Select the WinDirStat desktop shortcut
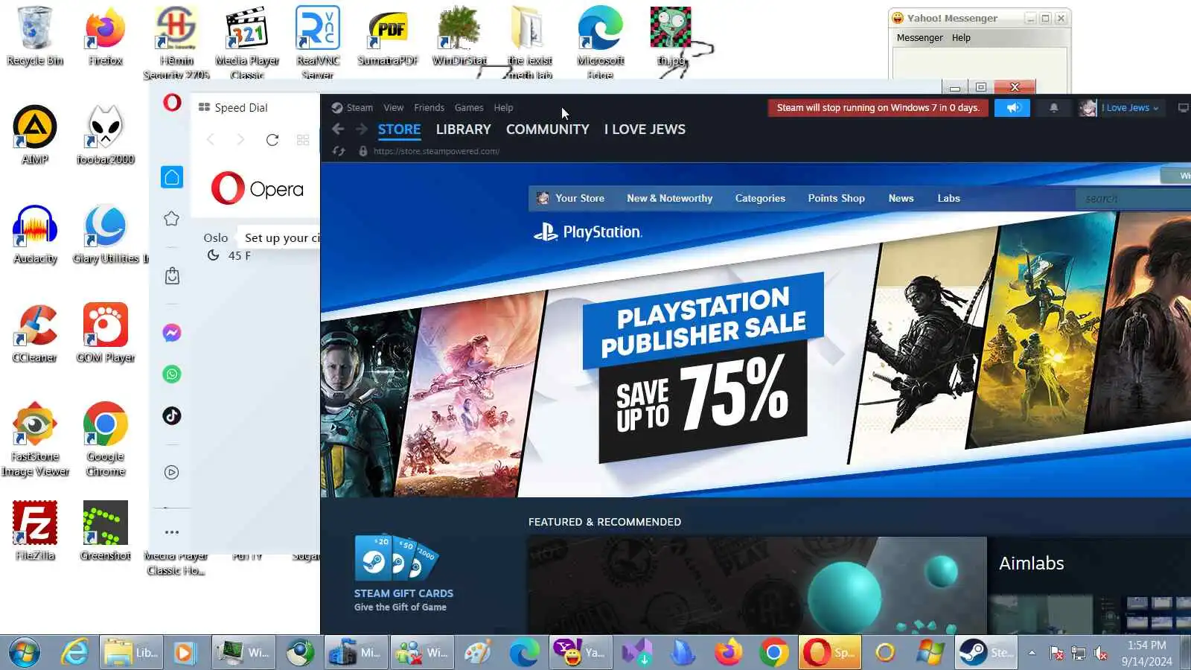The height and width of the screenshot is (670, 1191). pos(459,36)
